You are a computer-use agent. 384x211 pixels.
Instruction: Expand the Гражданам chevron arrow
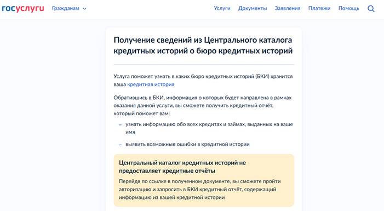(85, 9)
